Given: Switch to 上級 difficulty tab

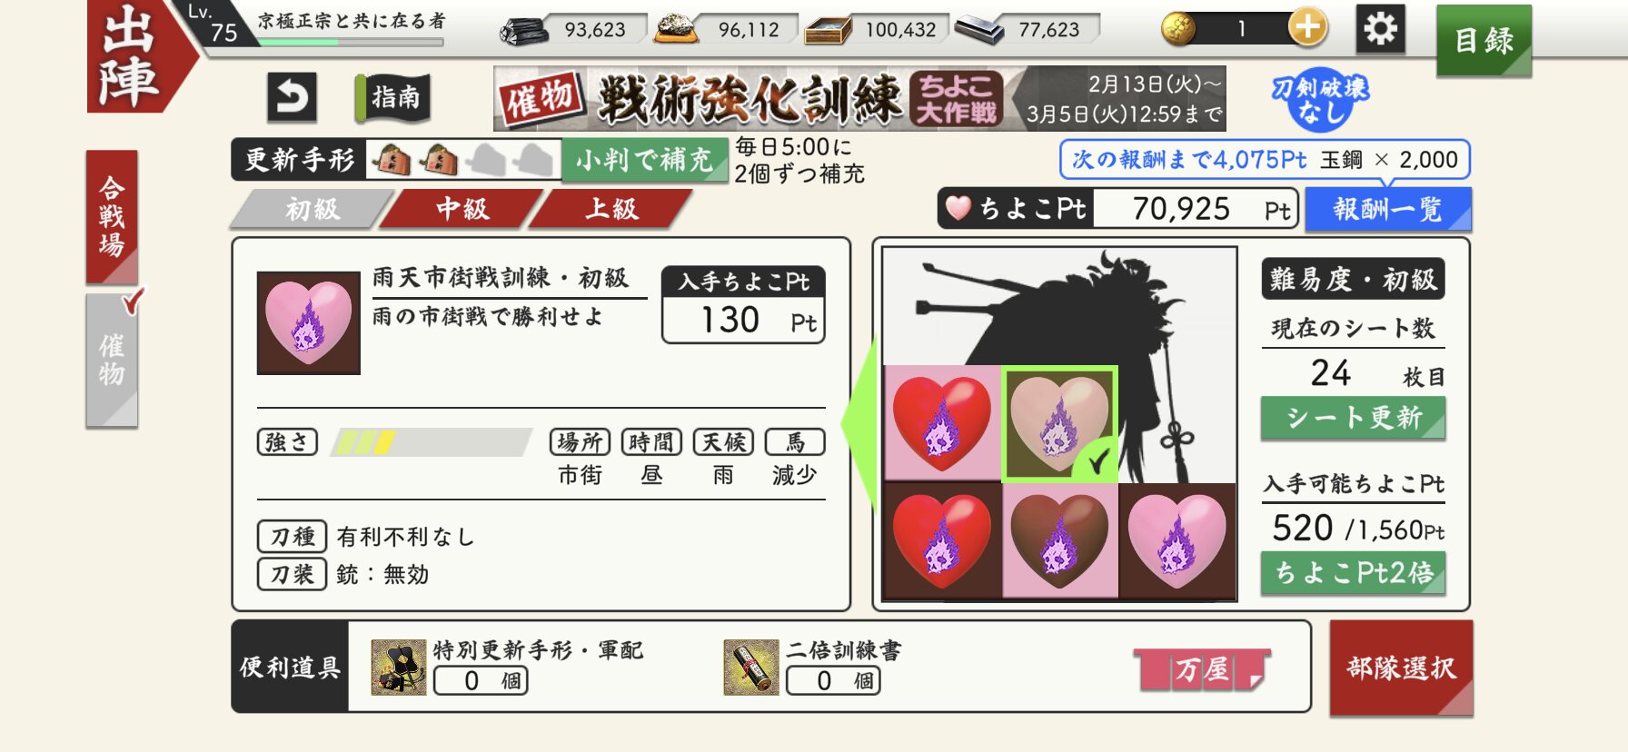Looking at the screenshot, I should tap(611, 209).
